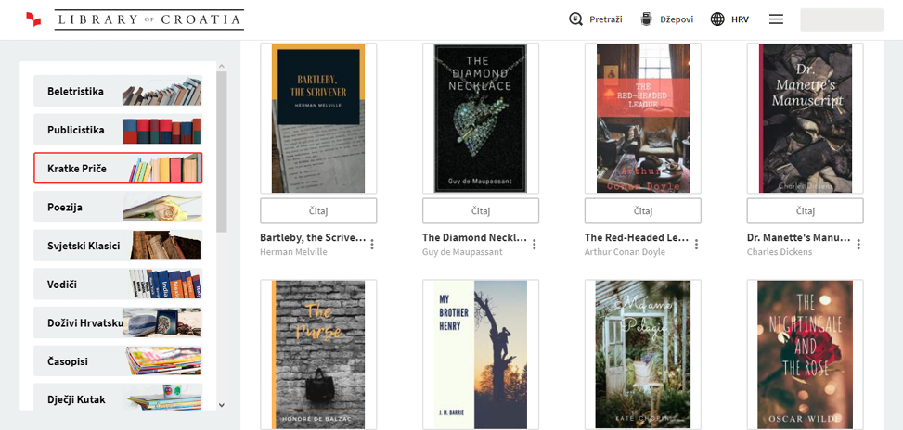Select the Poezija category
Screen dimensions: 903x430
coord(118,207)
